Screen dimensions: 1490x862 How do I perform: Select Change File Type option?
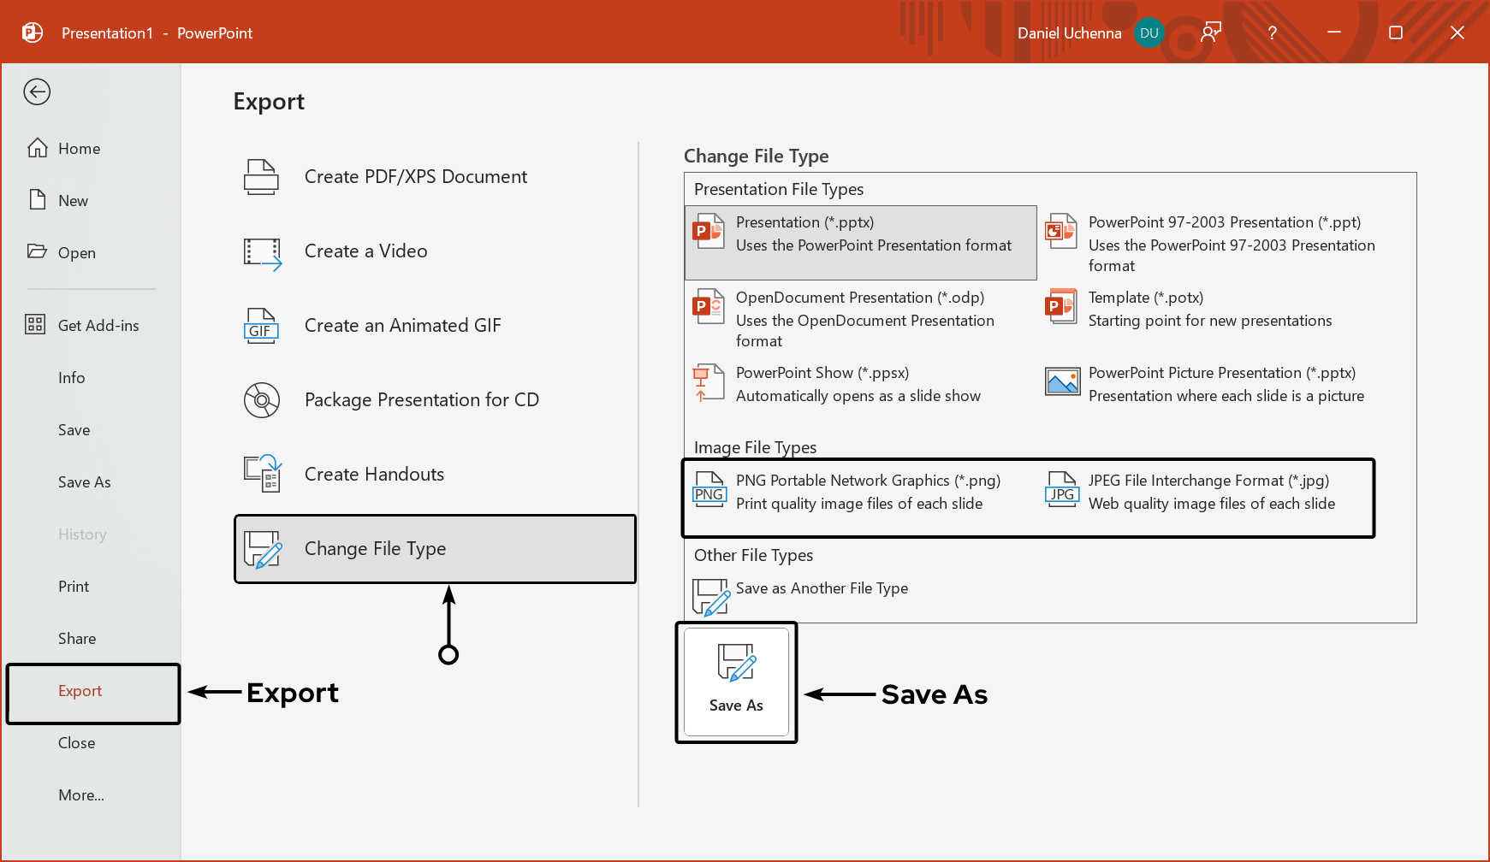click(x=435, y=549)
